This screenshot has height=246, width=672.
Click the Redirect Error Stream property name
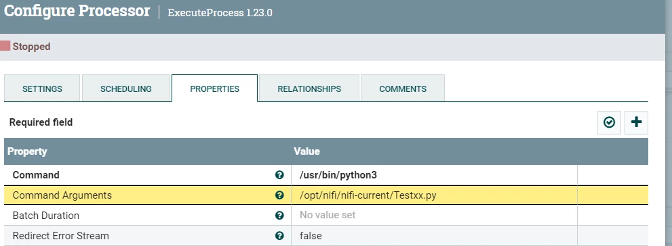click(x=61, y=236)
